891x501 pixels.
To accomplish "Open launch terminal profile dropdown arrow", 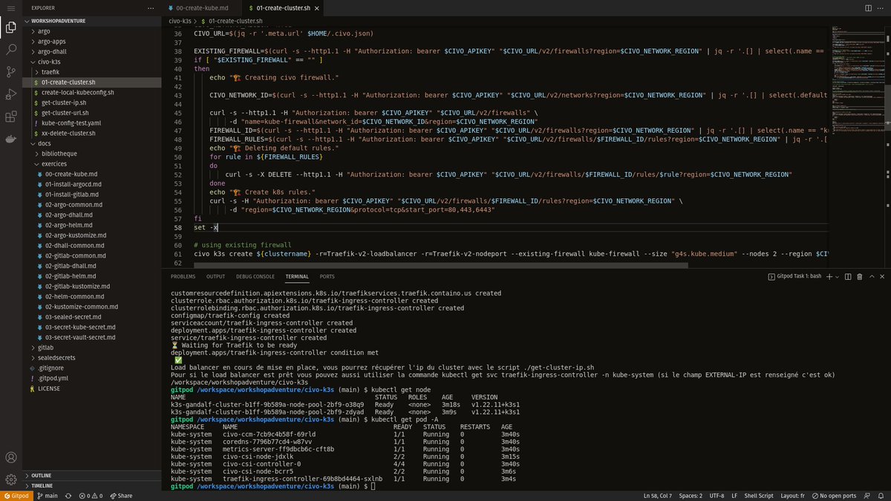I will [837, 276].
